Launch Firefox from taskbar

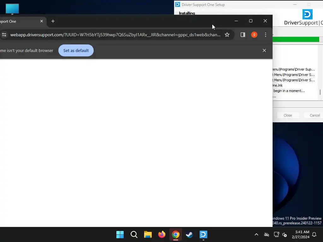click(x=162, y=234)
